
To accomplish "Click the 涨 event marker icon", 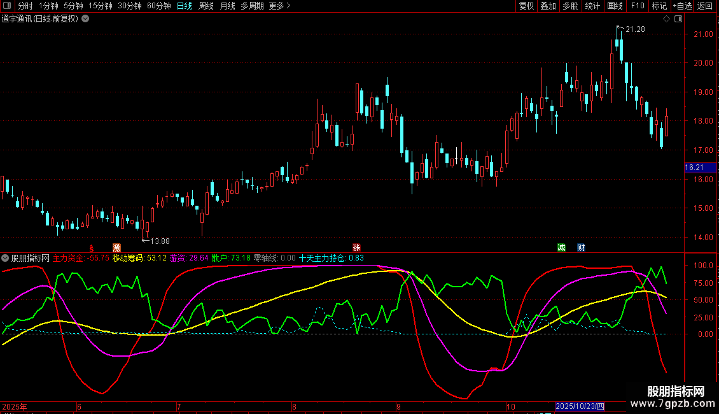I will tap(356, 248).
